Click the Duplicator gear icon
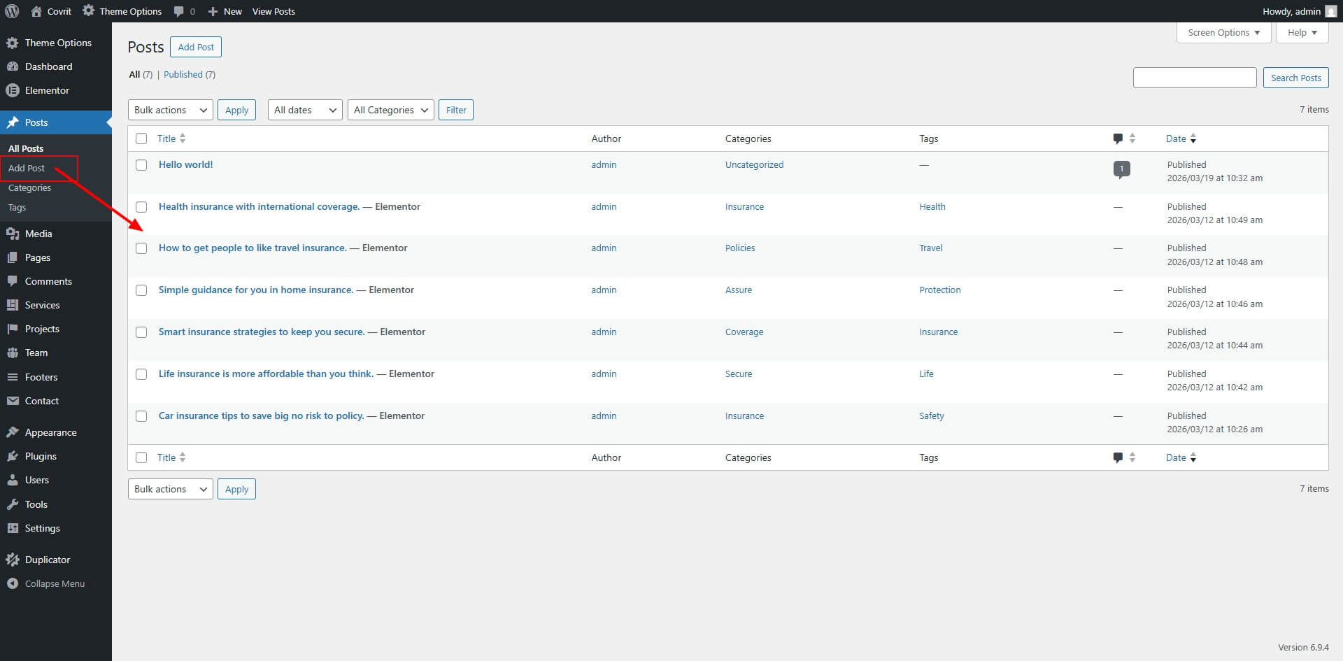Viewport: 1343px width, 661px height. pos(13,560)
